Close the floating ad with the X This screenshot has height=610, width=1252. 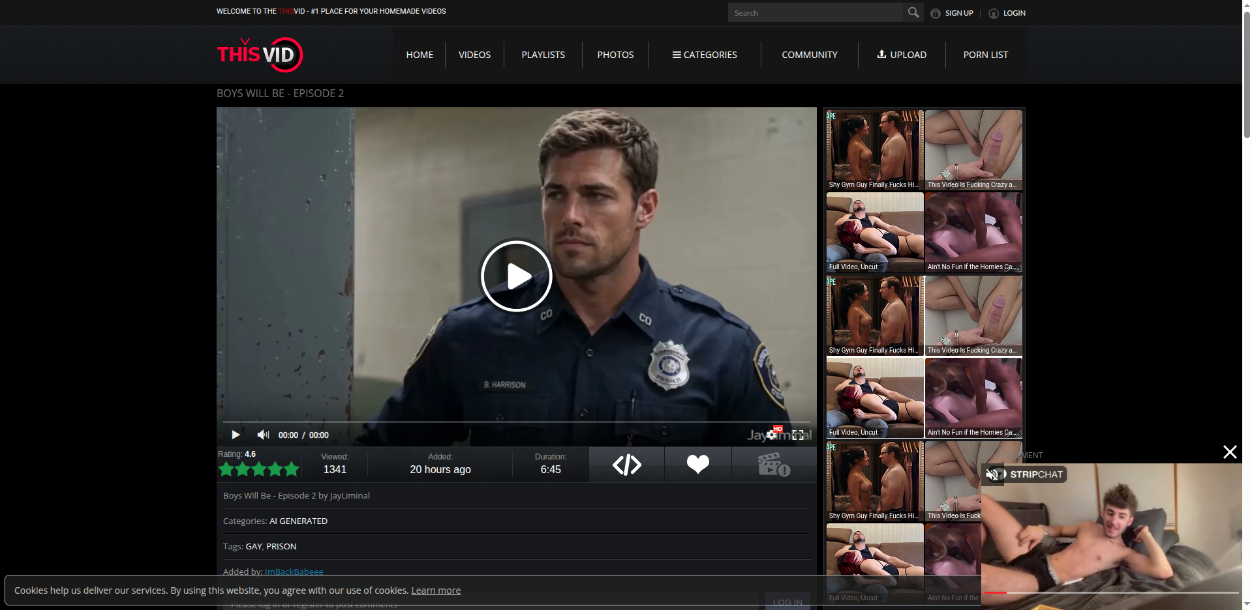coord(1230,452)
